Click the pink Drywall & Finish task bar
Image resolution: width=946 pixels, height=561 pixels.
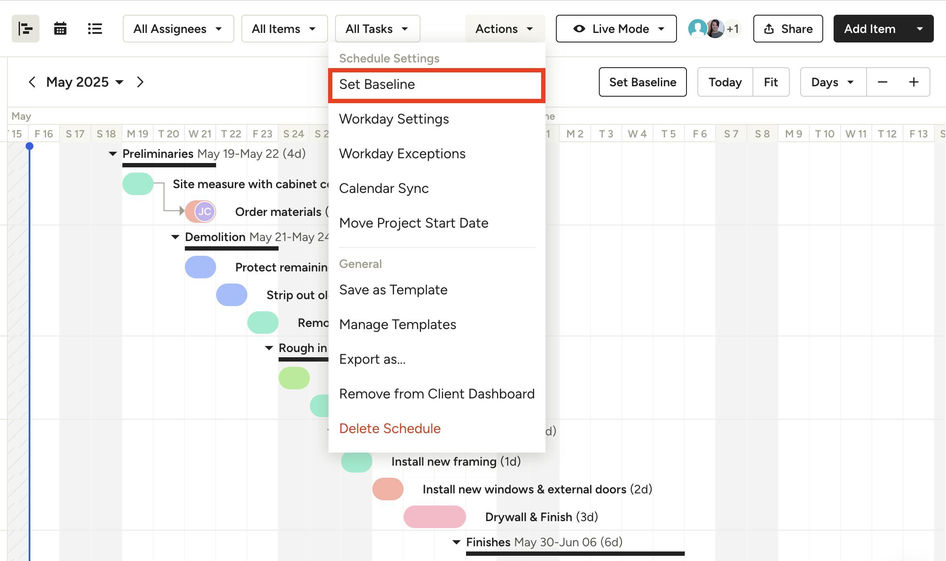tap(434, 517)
